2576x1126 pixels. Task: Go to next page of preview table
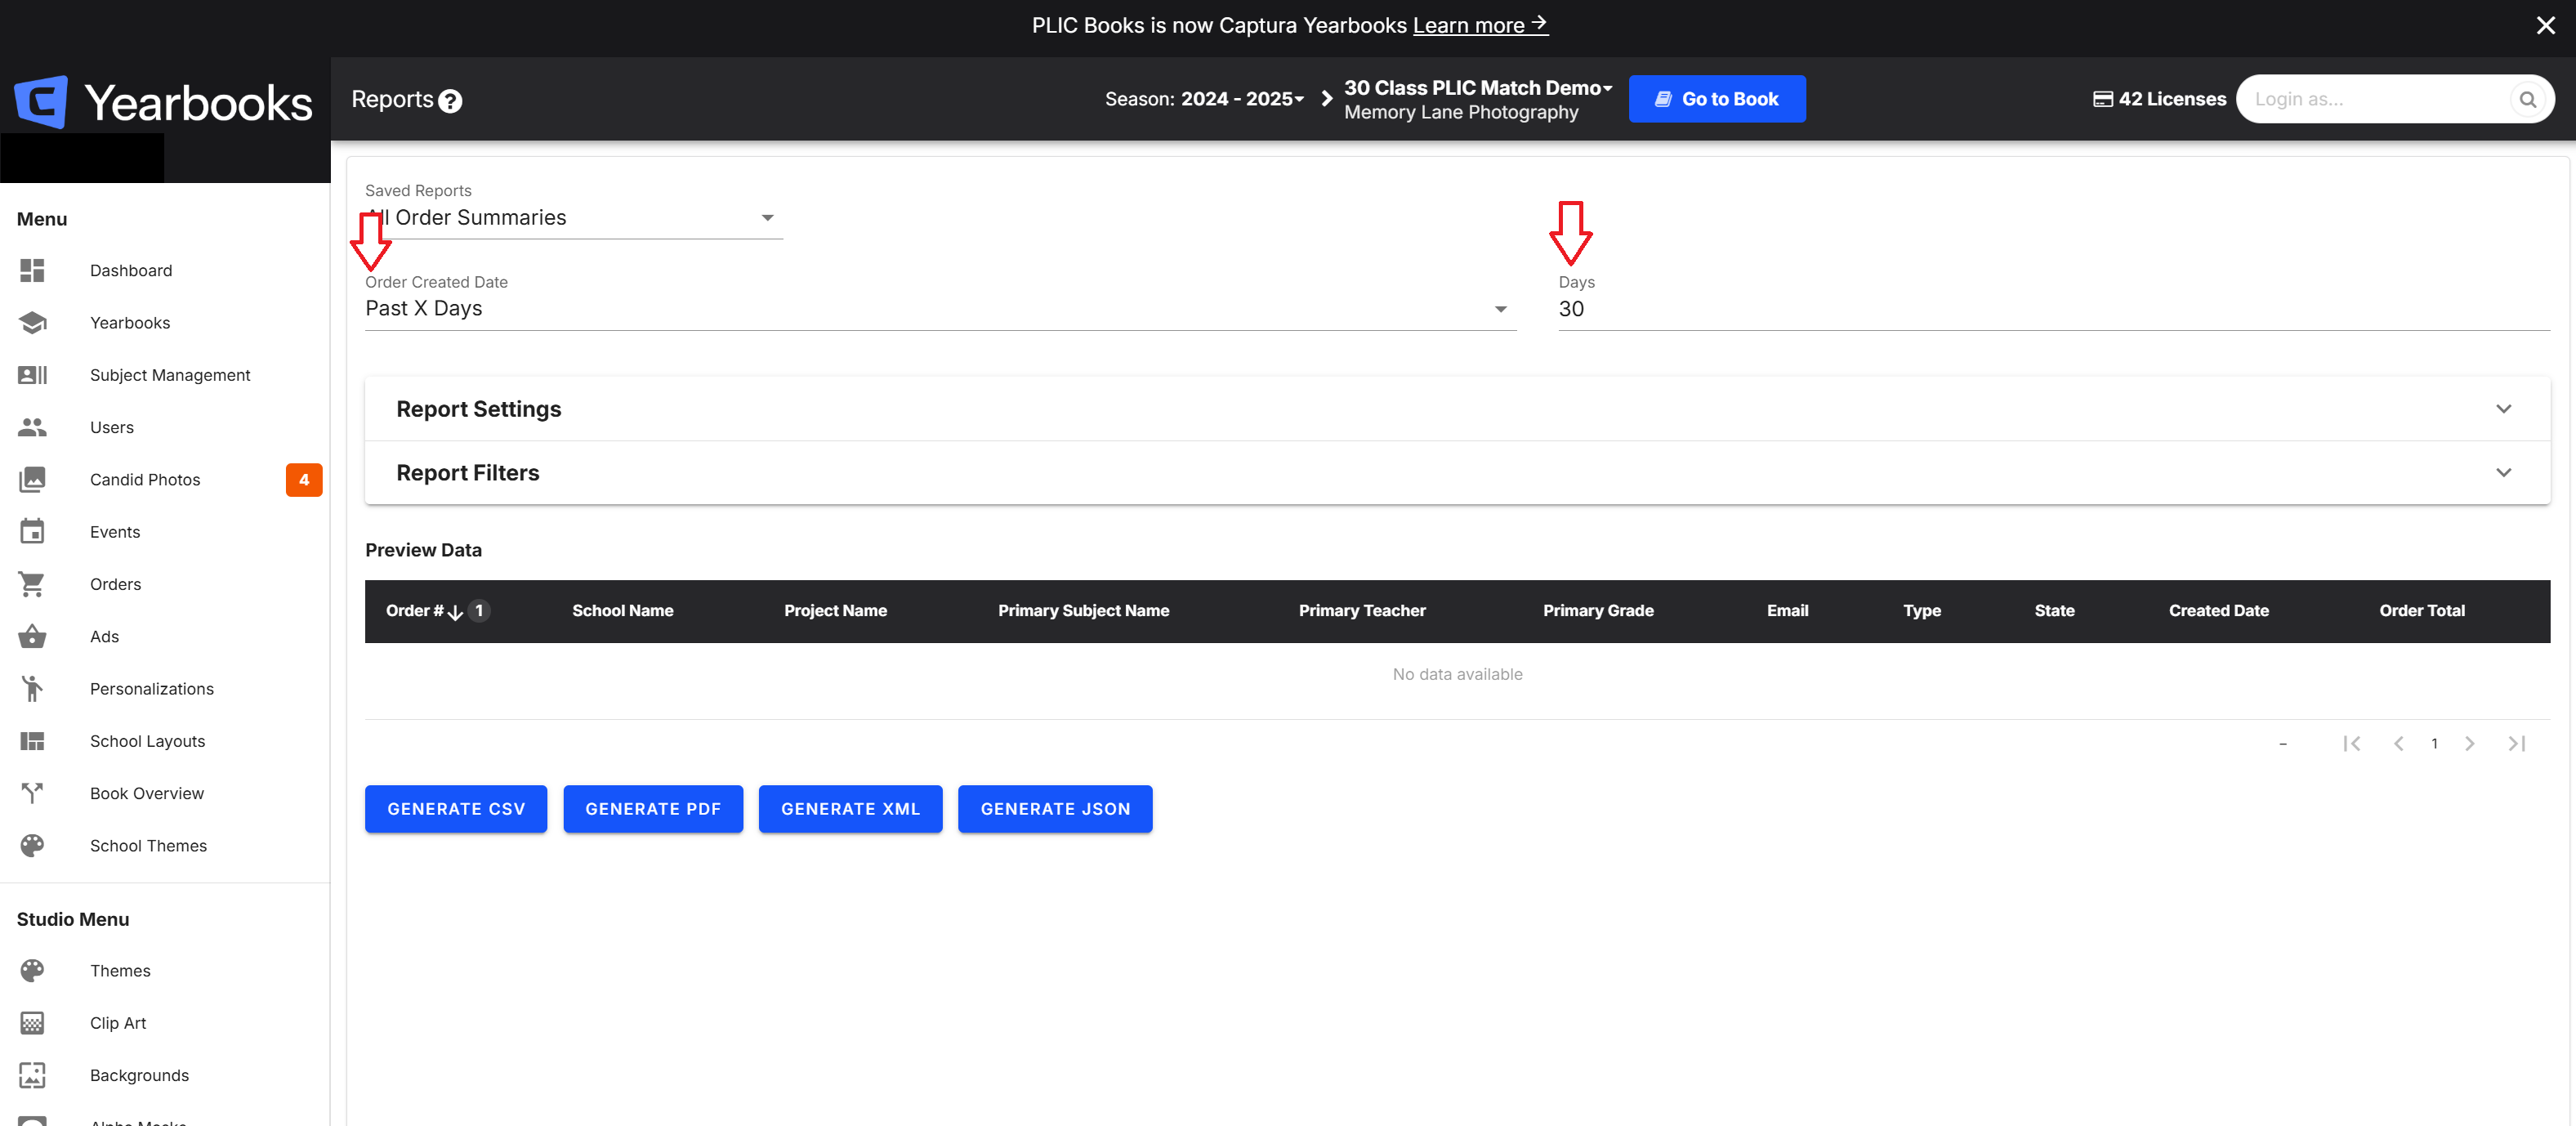pos(2470,743)
